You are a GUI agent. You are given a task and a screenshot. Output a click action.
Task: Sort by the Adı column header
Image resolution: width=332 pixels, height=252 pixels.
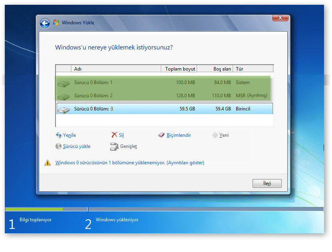tap(116, 69)
